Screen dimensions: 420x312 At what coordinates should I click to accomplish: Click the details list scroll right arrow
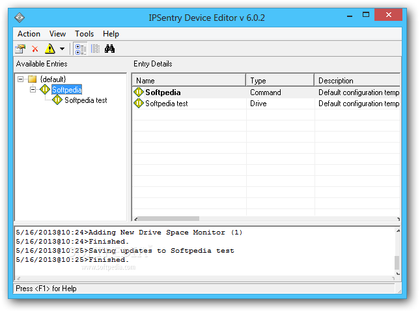(x=398, y=219)
